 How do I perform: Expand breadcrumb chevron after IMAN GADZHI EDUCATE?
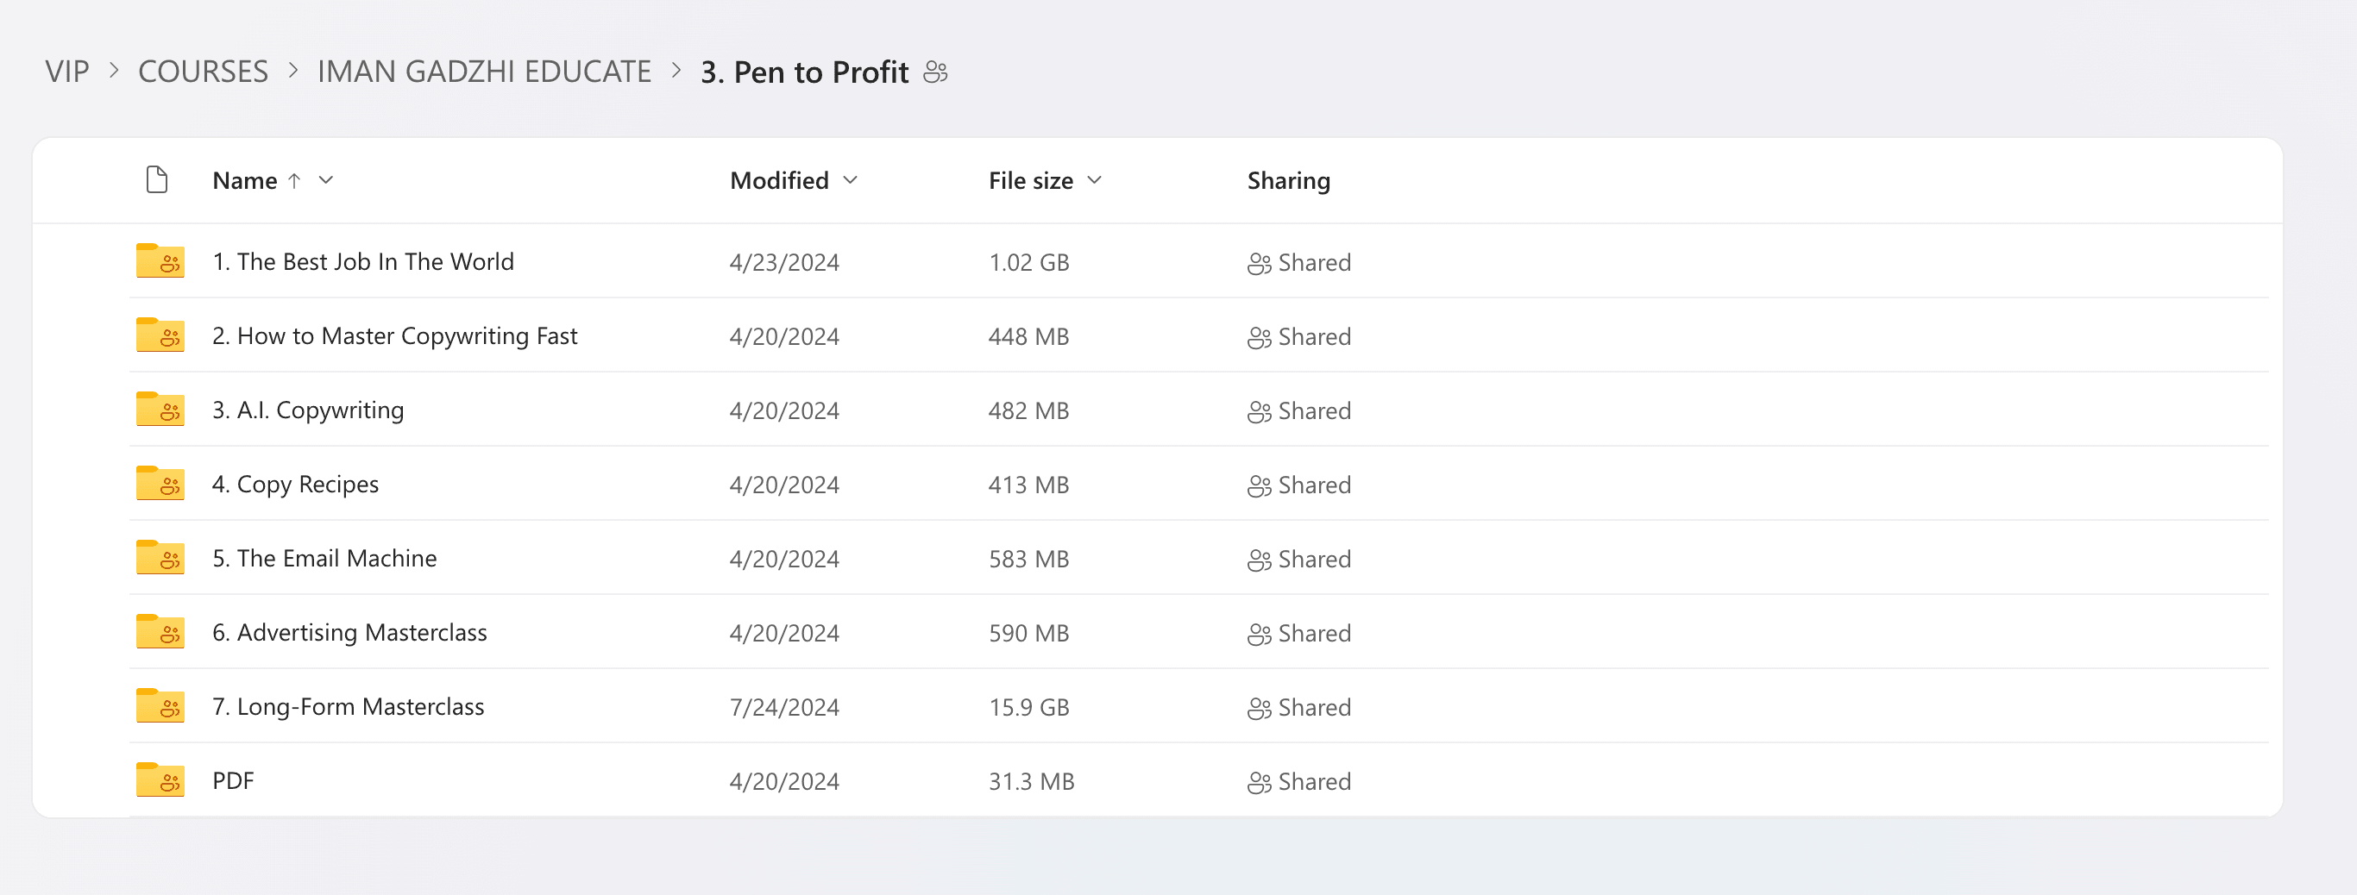pos(676,71)
